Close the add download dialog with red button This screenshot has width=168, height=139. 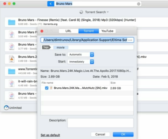(x=42, y=31)
